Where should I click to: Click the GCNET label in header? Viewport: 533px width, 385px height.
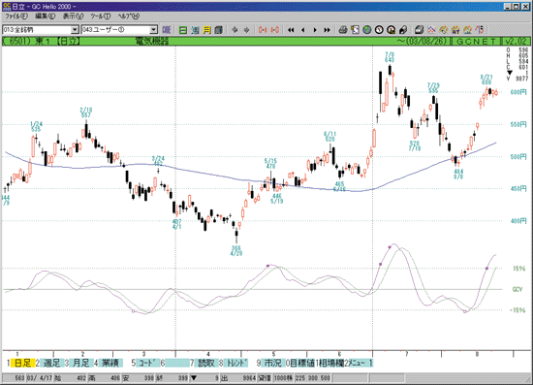click(476, 42)
